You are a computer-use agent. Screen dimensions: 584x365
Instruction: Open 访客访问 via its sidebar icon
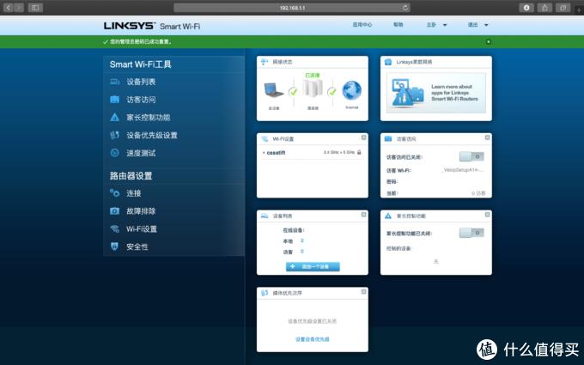pyautogui.click(x=115, y=100)
